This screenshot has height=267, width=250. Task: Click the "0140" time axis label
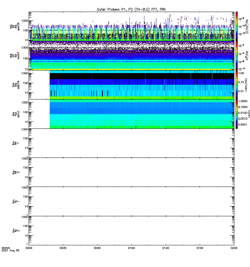click(200, 248)
